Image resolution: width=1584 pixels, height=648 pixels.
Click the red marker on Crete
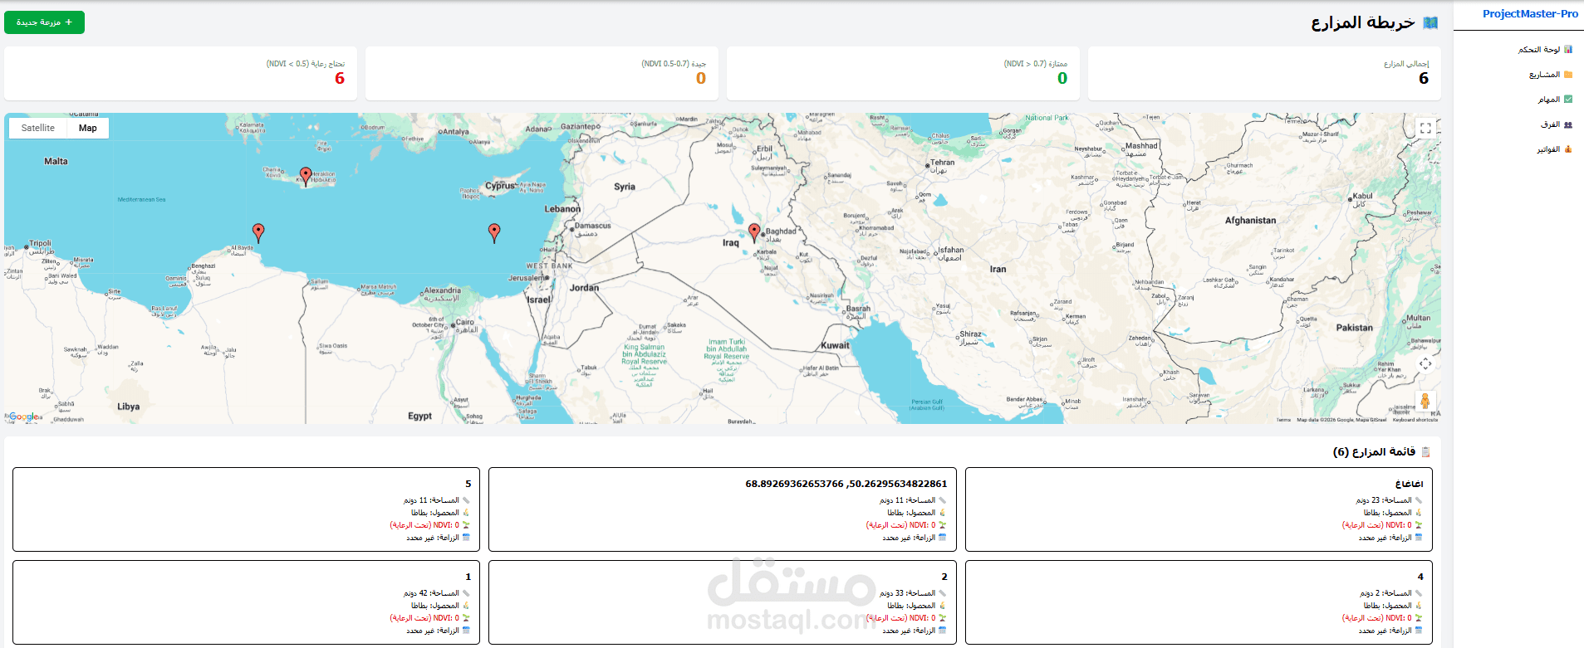click(x=306, y=176)
